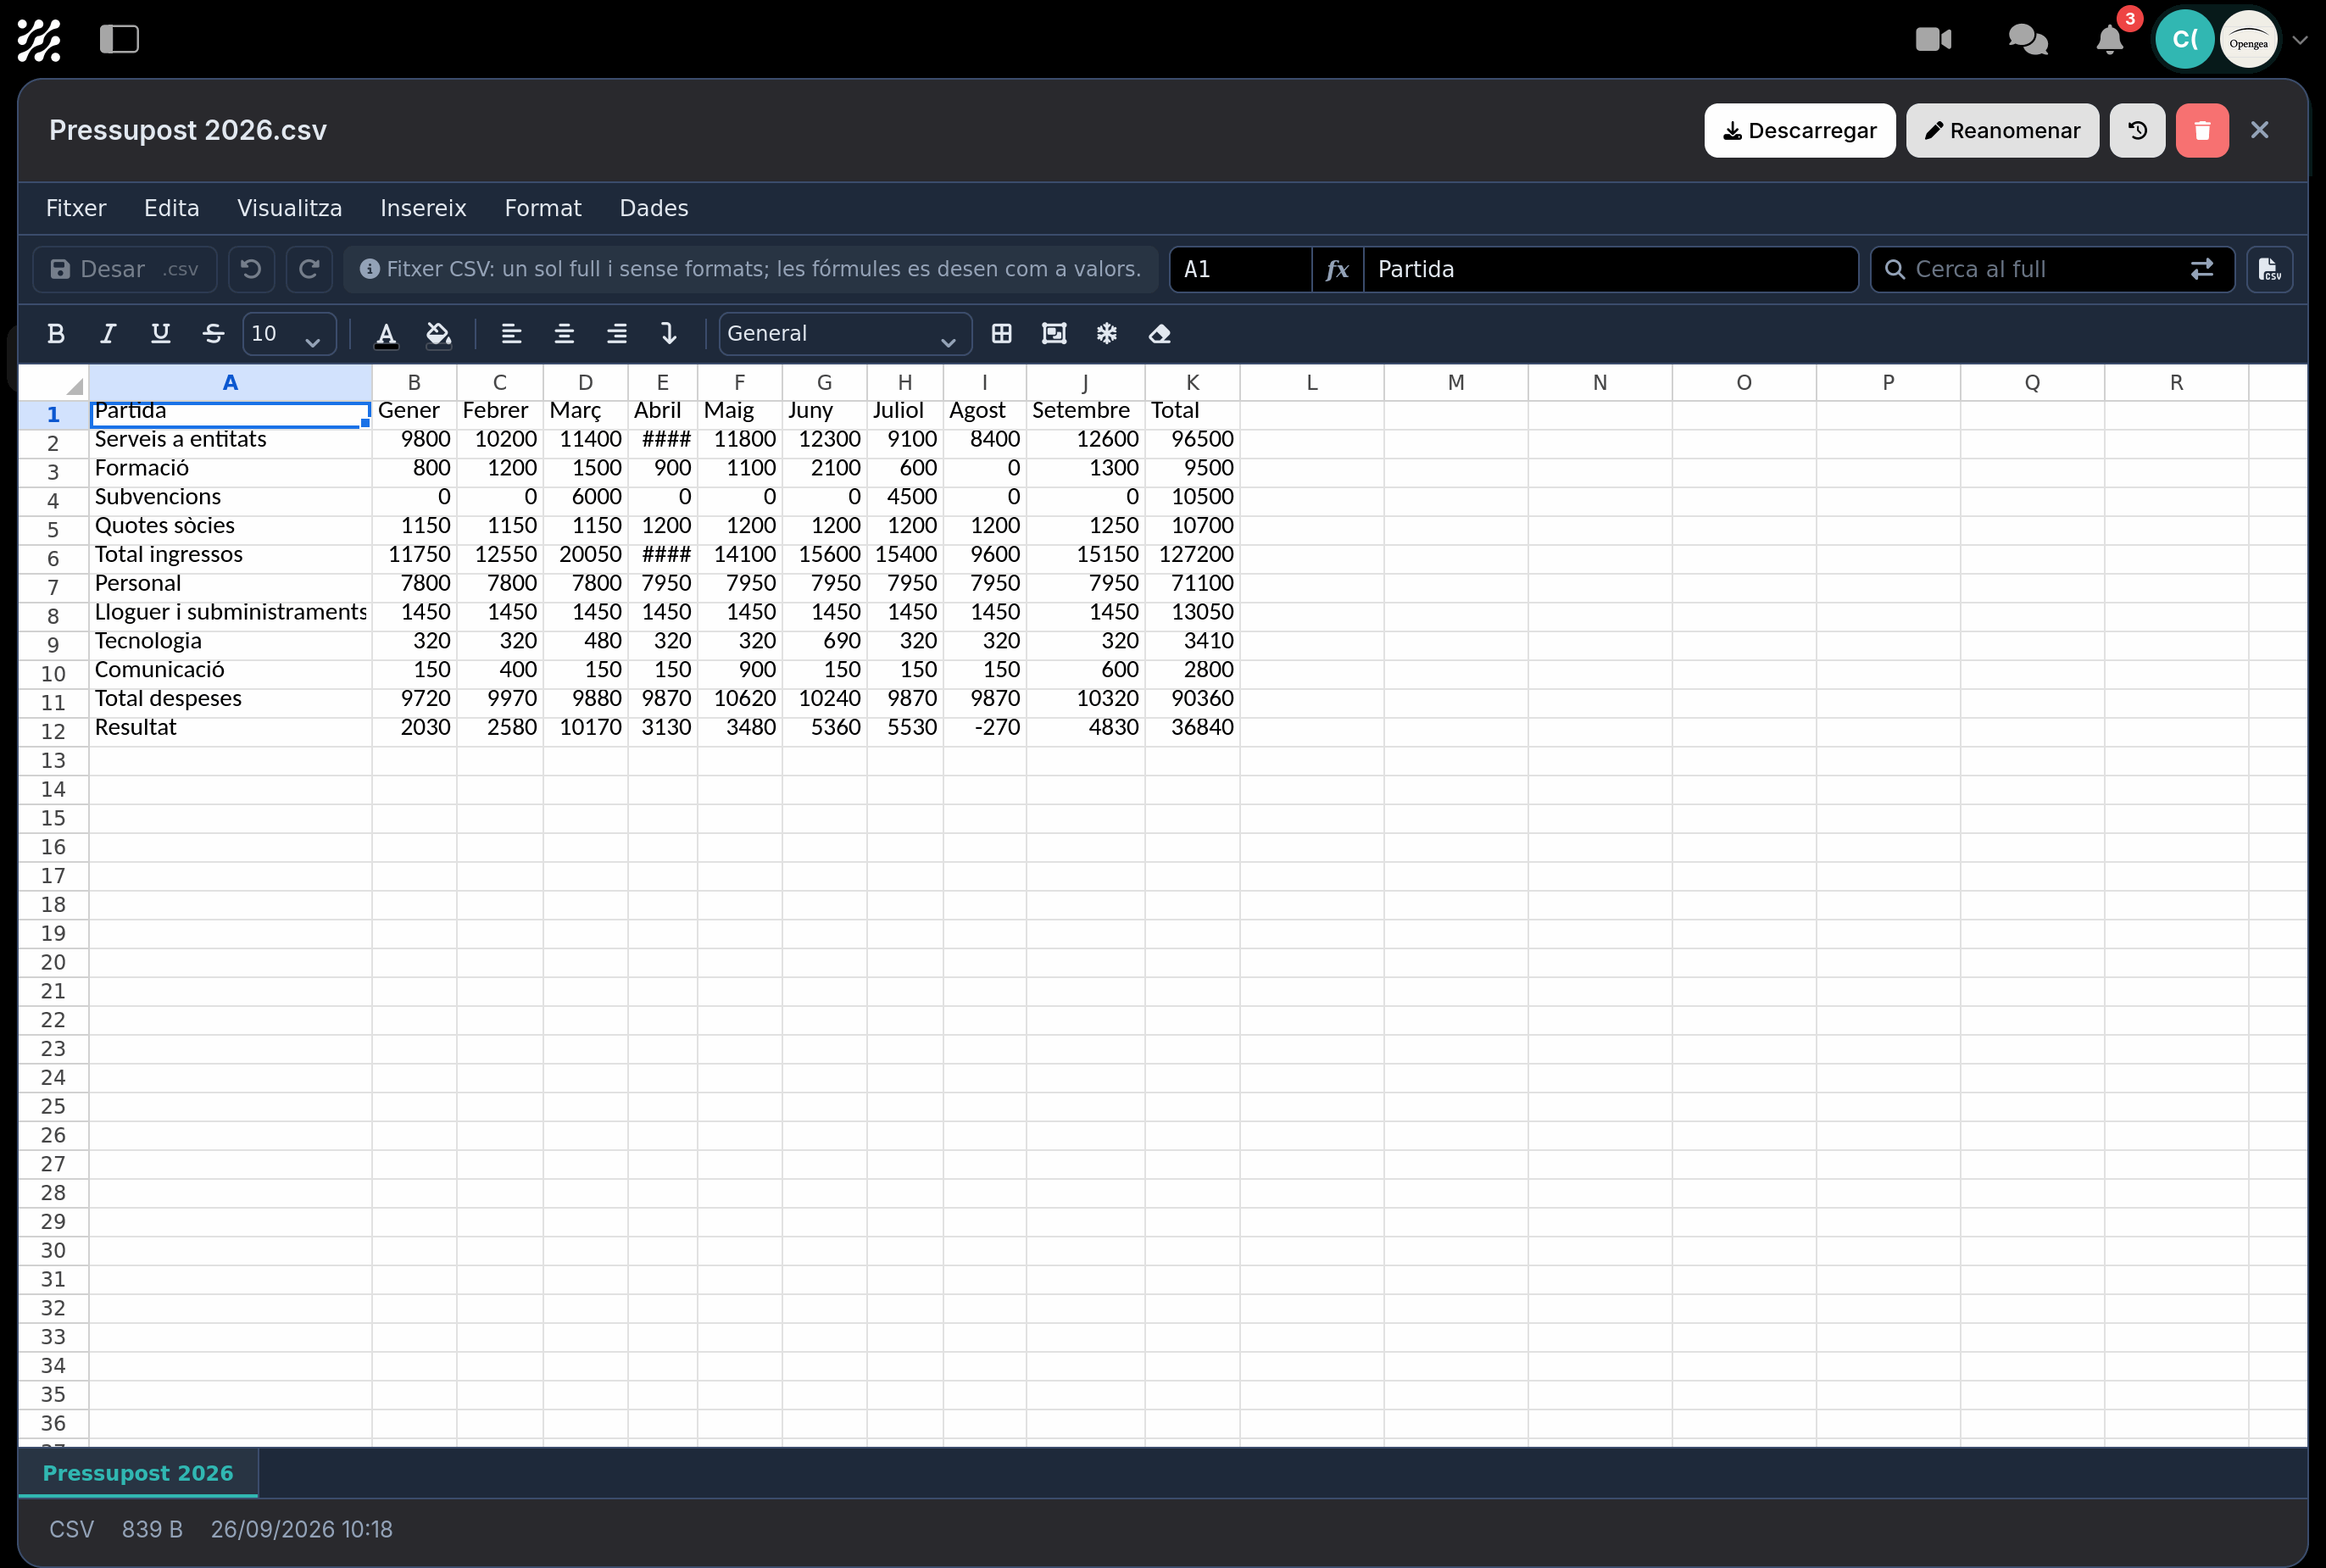
Task: Open the fill color bucket
Action: tap(438, 334)
